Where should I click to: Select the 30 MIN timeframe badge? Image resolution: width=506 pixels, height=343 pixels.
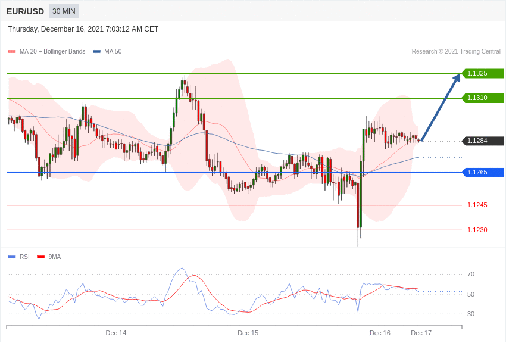64,11
